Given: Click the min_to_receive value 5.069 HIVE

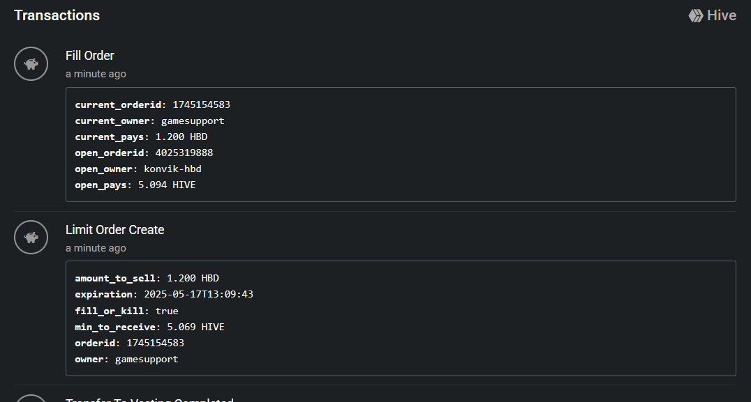Looking at the screenshot, I should [x=195, y=327].
